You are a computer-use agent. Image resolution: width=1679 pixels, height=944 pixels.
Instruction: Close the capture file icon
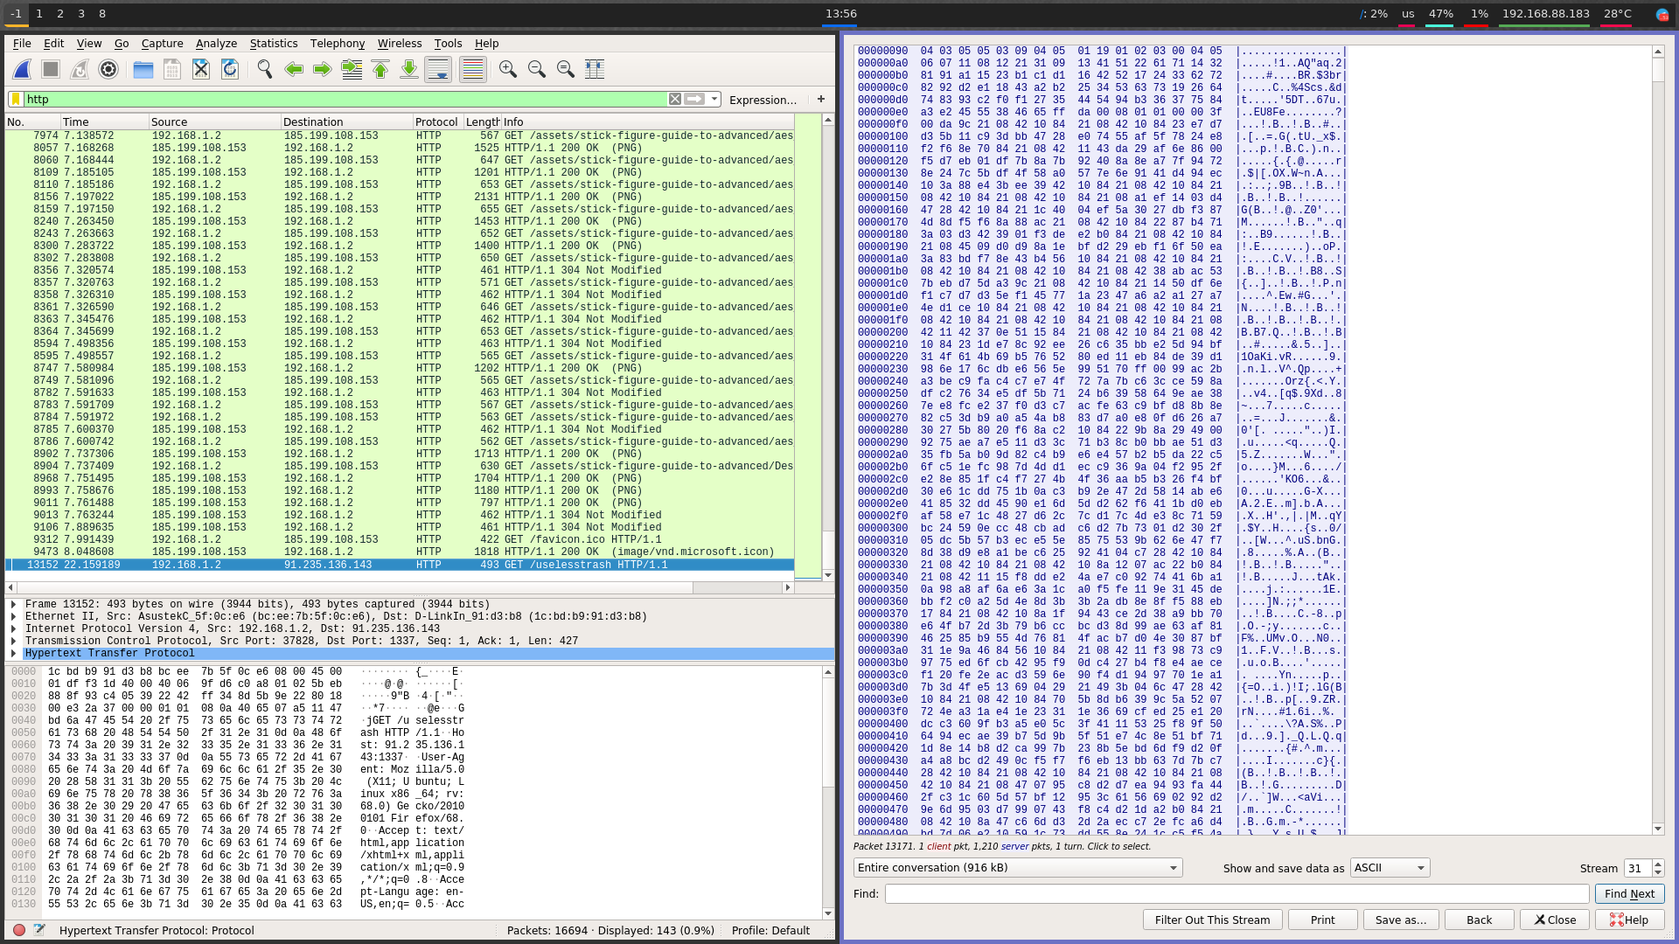[x=201, y=69]
